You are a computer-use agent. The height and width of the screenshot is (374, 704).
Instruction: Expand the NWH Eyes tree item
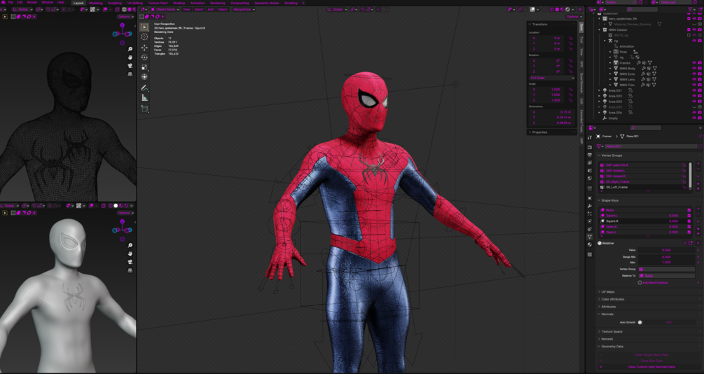coord(610,74)
